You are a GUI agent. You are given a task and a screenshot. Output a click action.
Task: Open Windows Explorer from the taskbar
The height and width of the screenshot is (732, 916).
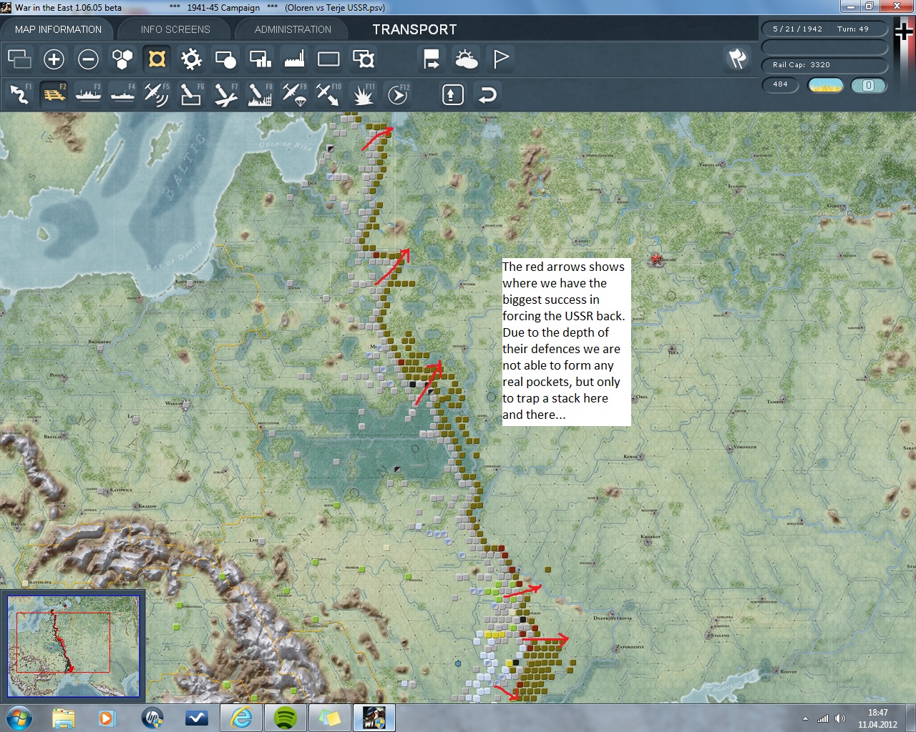[64, 718]
